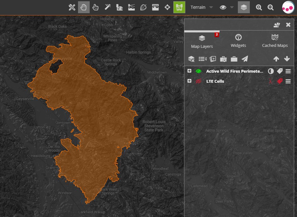
Task: Adjust opacity of Active Wild Fires layer
Action: (x=271, y=71)
